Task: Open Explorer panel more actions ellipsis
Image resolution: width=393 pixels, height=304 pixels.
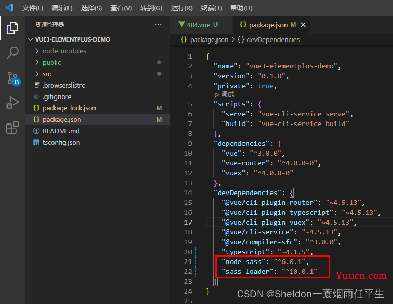Action: click(x=158, y=25)
